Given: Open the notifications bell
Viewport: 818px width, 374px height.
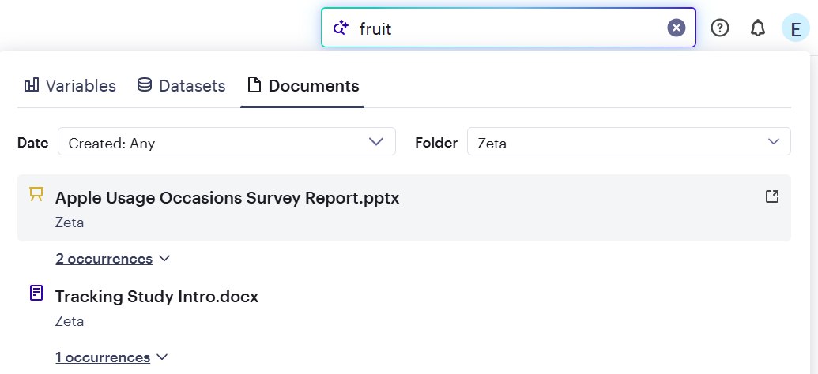Looking at the screenshot, I should 758,28.
